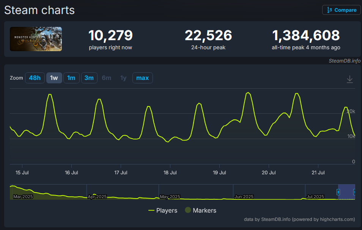Click the highlighted navigator selection window
The height and width of the screenshot is (230, 362).
click(x=346, y=192)
